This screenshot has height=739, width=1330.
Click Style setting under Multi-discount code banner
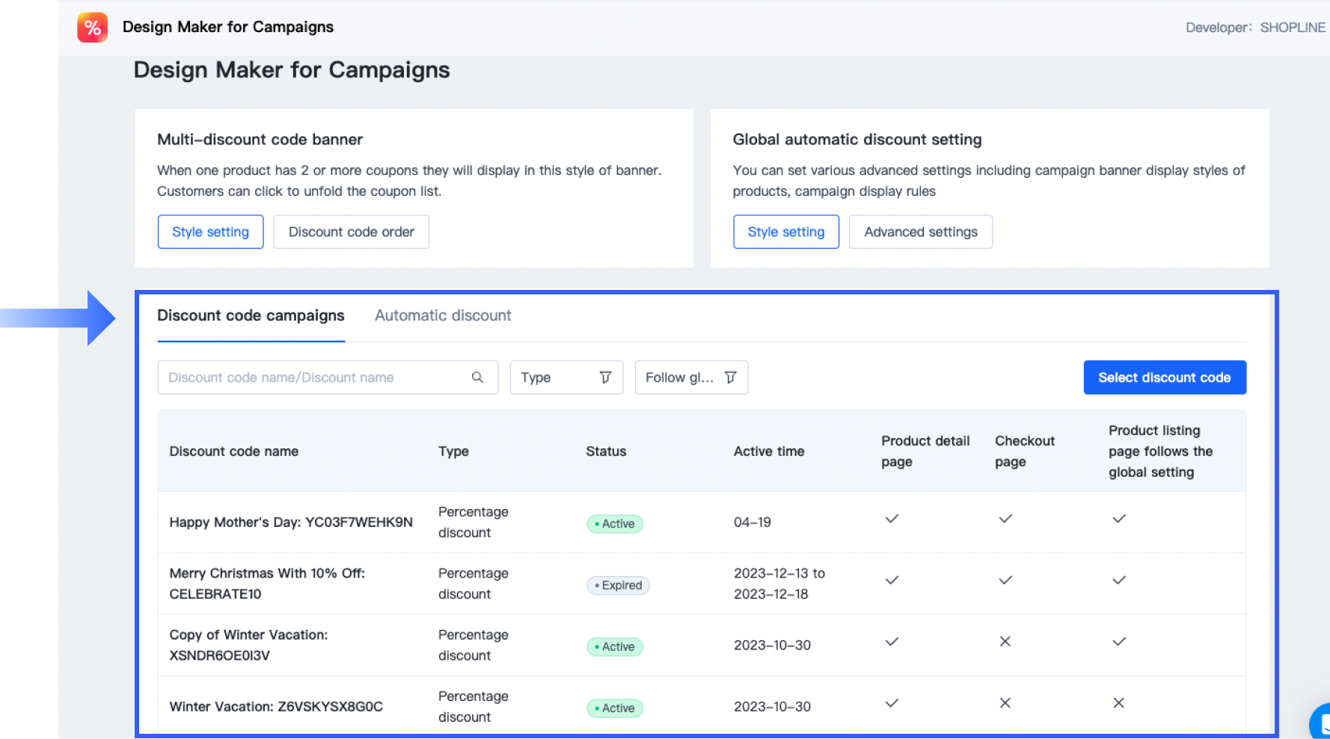tap(210, 232)
